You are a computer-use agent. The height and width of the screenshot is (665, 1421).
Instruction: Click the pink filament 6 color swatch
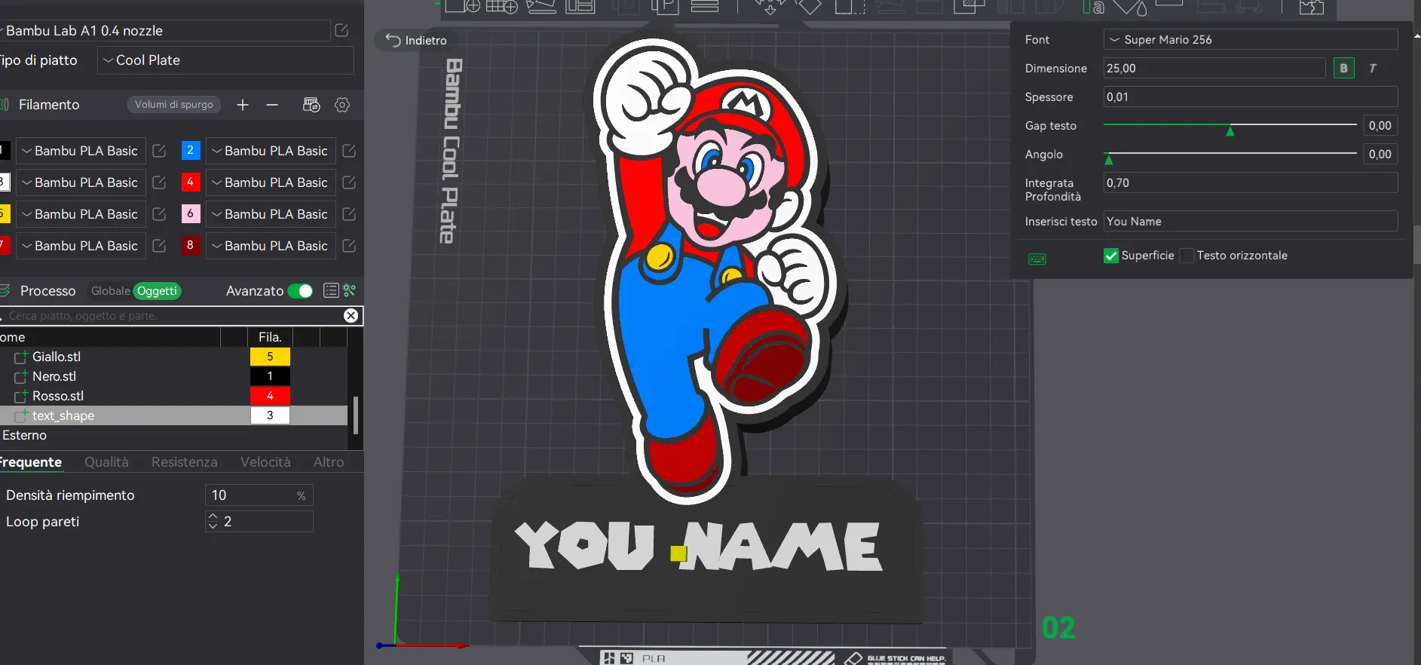point(190,214)
